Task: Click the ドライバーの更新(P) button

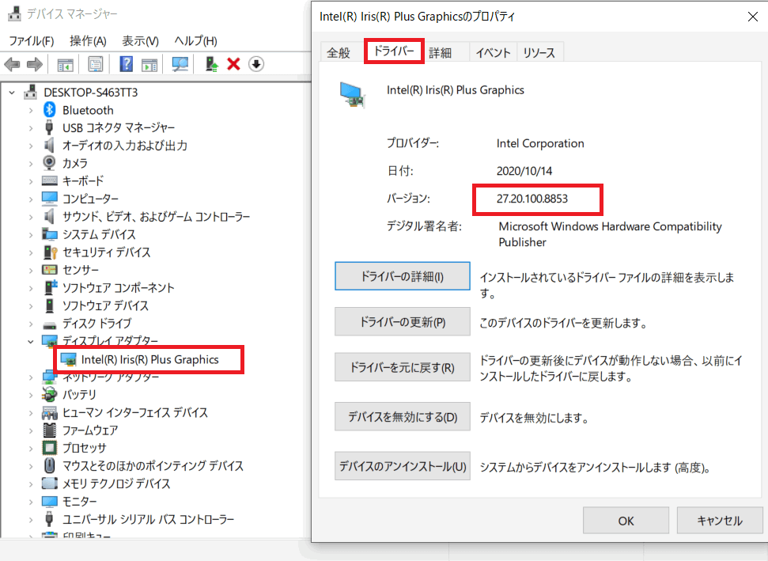Action: [403, 322]
